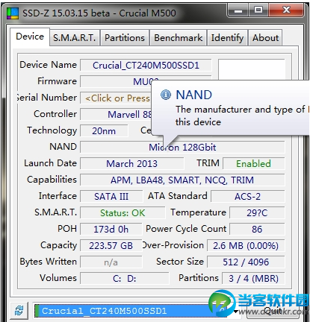Switch to the Partitions tab
The width and height of the screenshot is (310, 322).
pyautogui.click(x=125, y=38)
